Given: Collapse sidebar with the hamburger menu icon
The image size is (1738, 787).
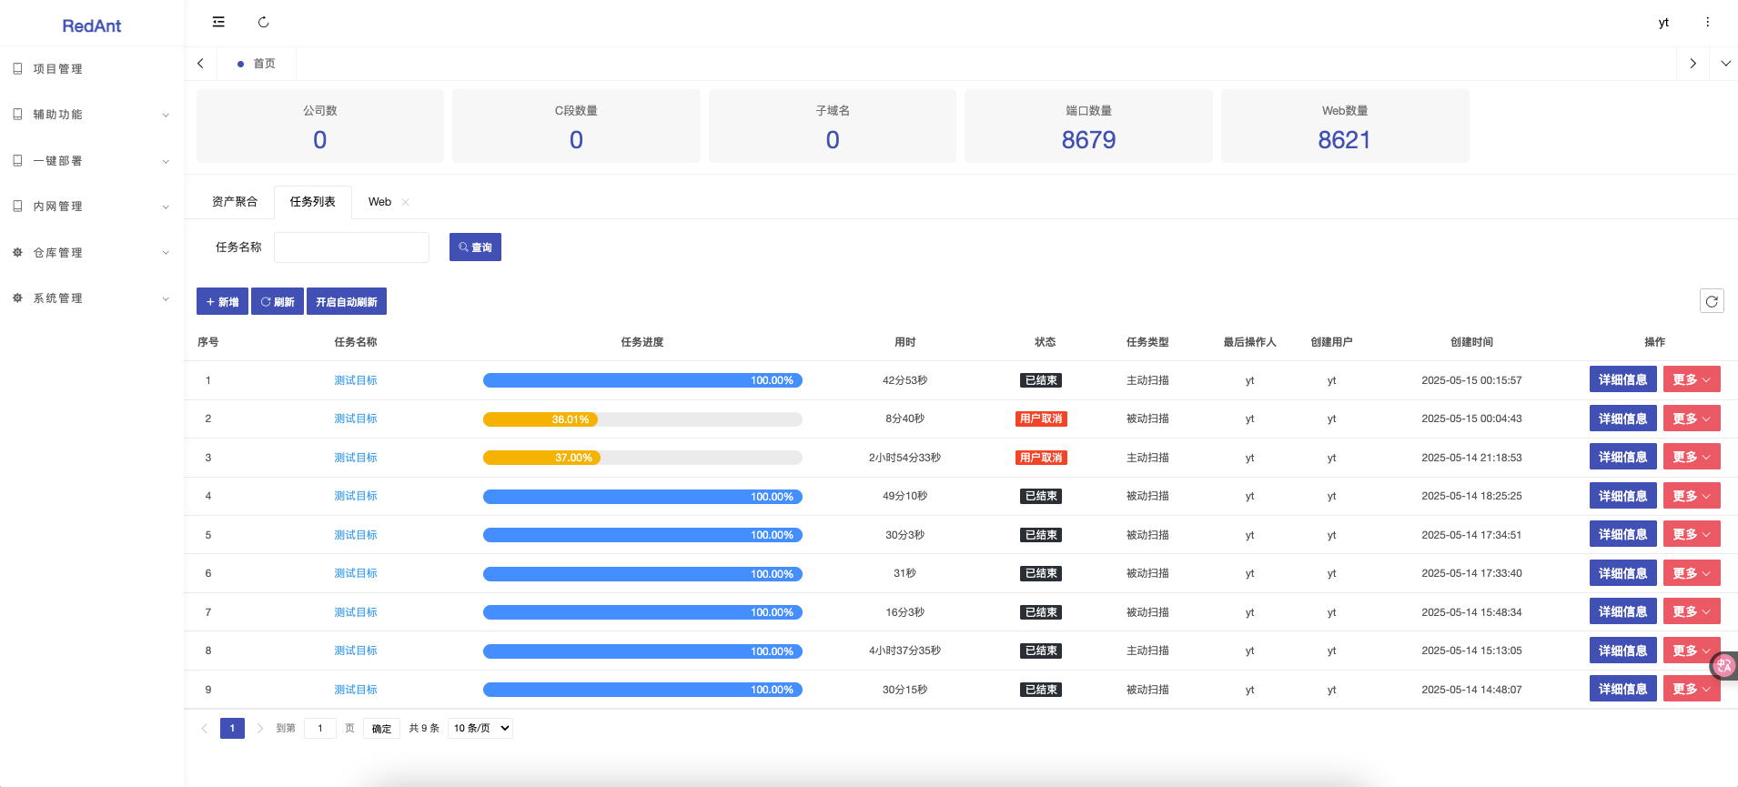Looking at the screenshot, I should coord(218,22).
